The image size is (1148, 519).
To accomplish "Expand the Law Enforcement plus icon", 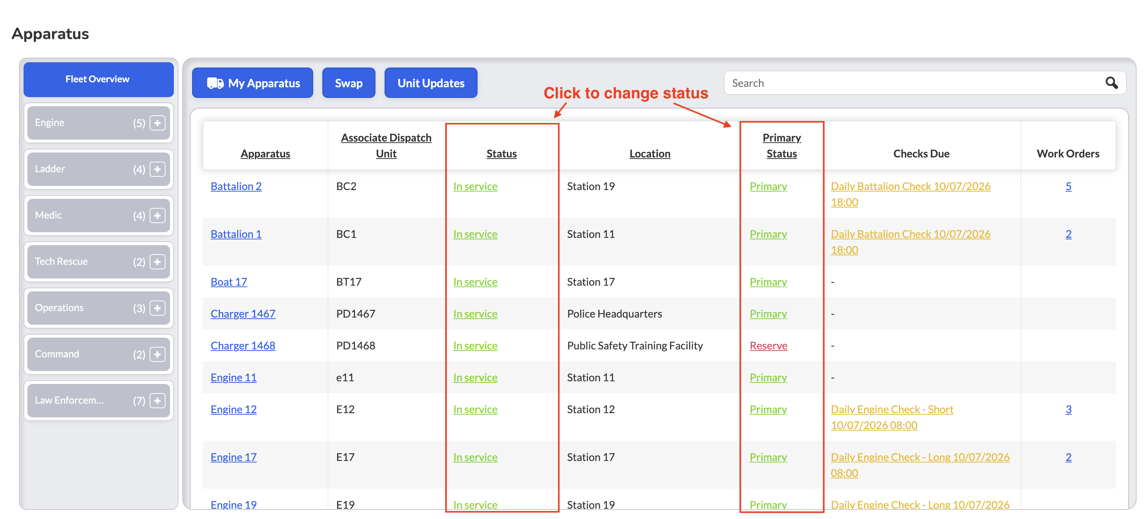I will pyautogui.click(x=157, y=401).
